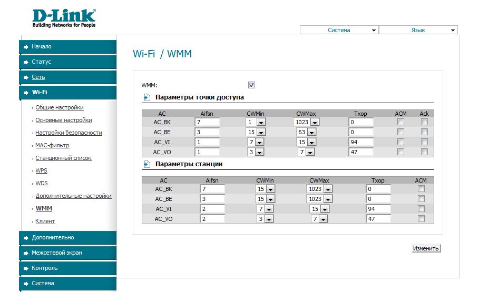Enable ACM for station AC_BK
479x302 pixels.
tap(421, 189)
